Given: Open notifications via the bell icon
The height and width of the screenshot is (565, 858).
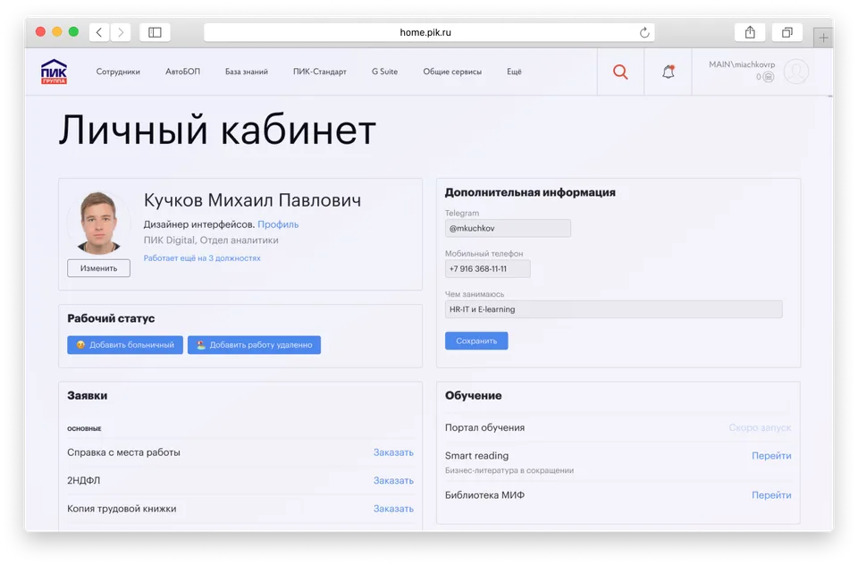Looking at the screenshot, I should 667,72.
